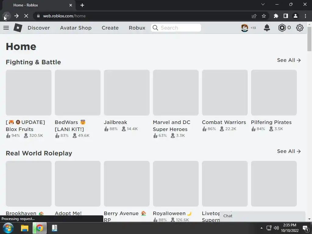
Task: Open Marvel and DC Super Heroes thumbnail
Action: [x=176, y=93]
